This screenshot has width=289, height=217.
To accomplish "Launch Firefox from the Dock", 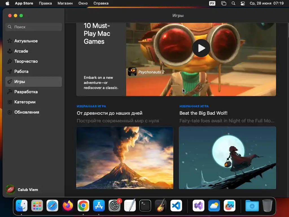I will 68,205.
